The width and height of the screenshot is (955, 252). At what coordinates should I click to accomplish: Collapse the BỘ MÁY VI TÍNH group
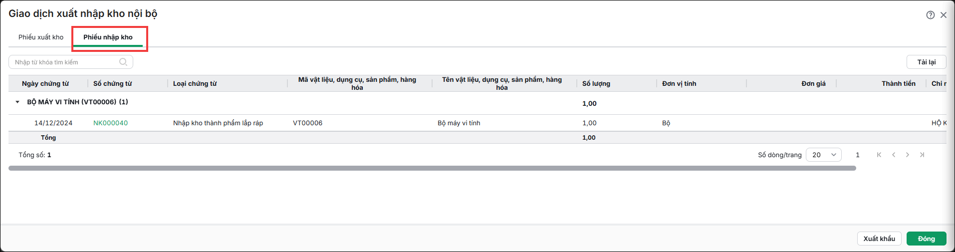tap(17, 102)
